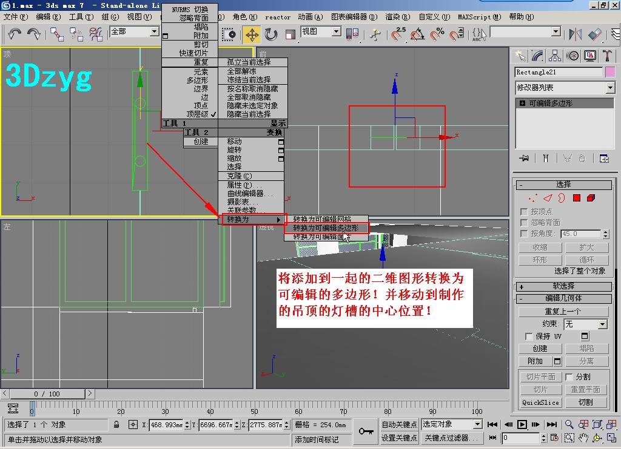Enable the 保持 UV checkbox

[528, 336]
